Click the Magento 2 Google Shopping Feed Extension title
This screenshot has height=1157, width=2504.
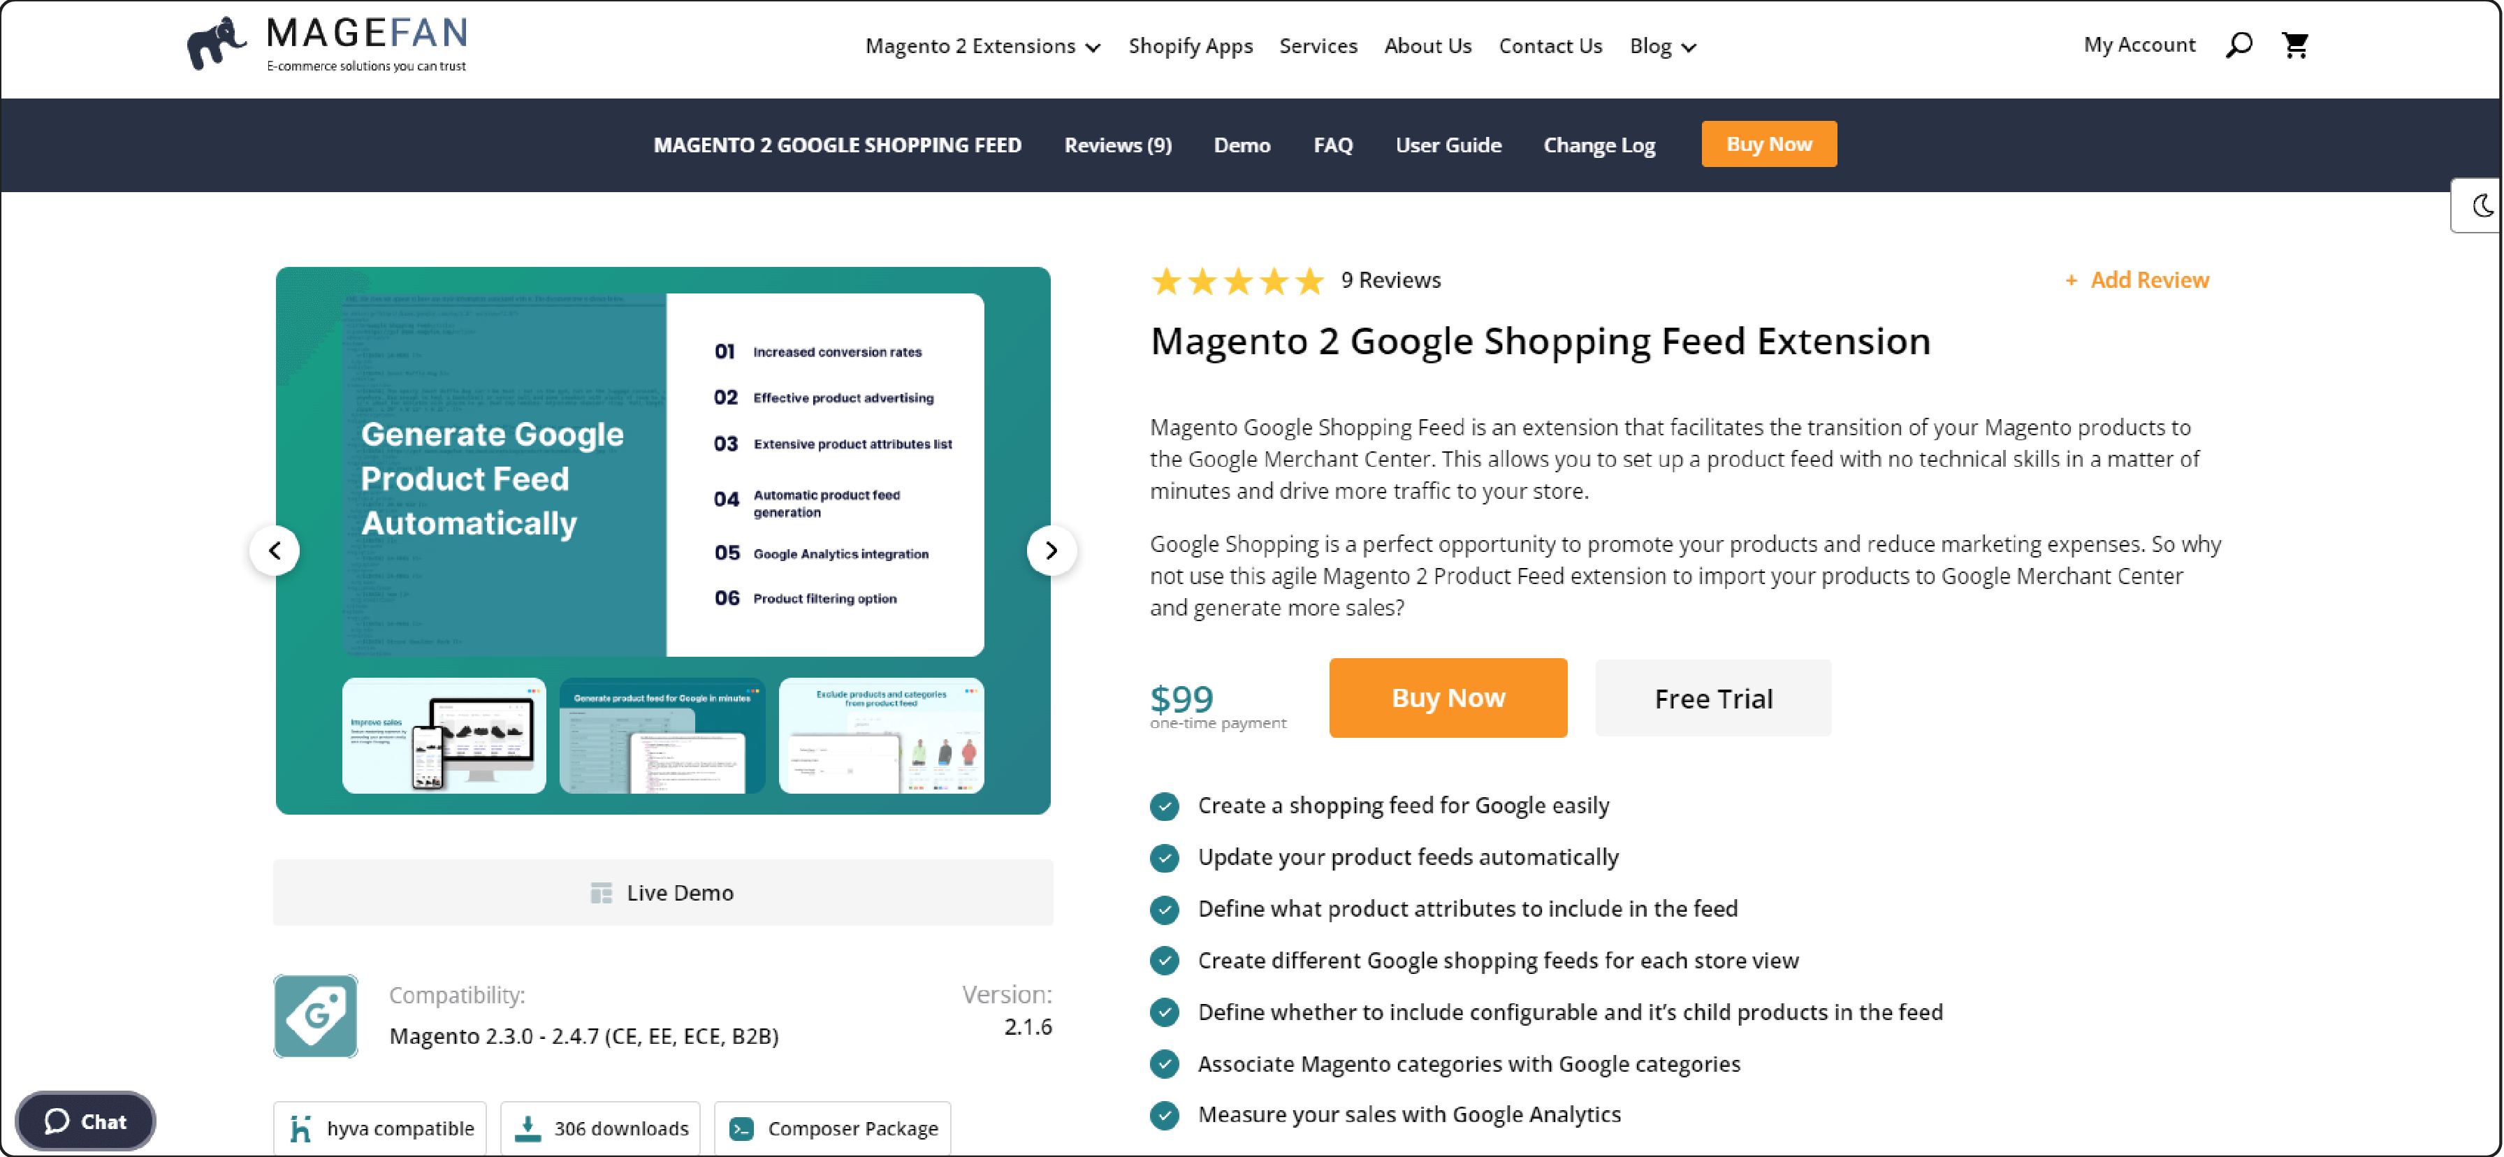1540,342
